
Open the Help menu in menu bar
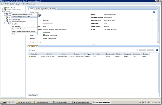(18, 4)
